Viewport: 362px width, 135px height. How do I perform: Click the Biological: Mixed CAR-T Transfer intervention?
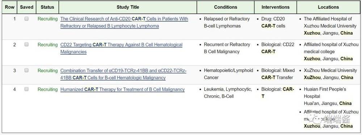[278, 74]
